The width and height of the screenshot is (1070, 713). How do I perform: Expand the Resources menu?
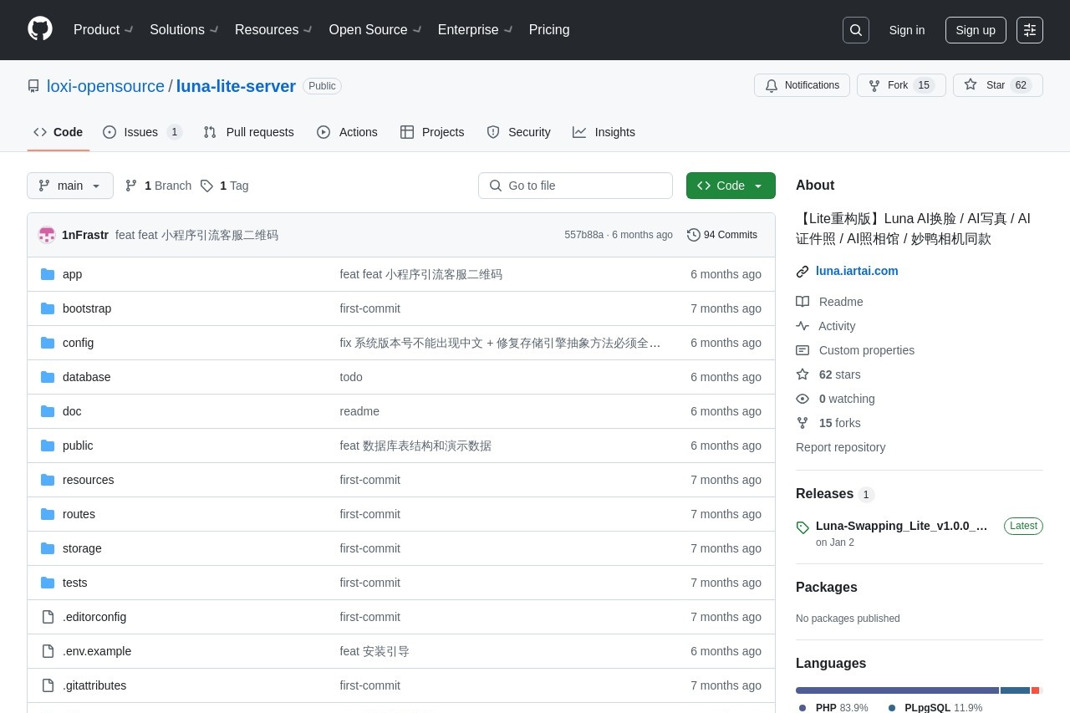click(x=273, y=30)
